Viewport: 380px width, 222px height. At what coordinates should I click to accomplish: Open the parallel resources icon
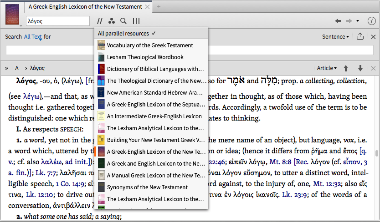100,21
